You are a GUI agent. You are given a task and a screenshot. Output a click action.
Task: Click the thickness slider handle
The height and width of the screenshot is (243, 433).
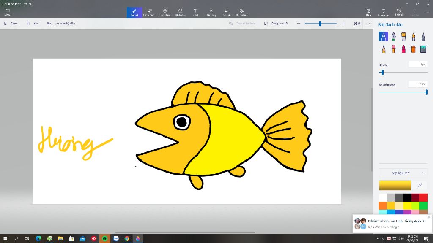click(x=382, y=73)
